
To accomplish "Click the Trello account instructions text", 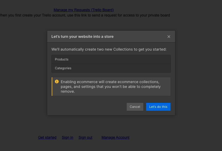I will [x=85, y=15].
